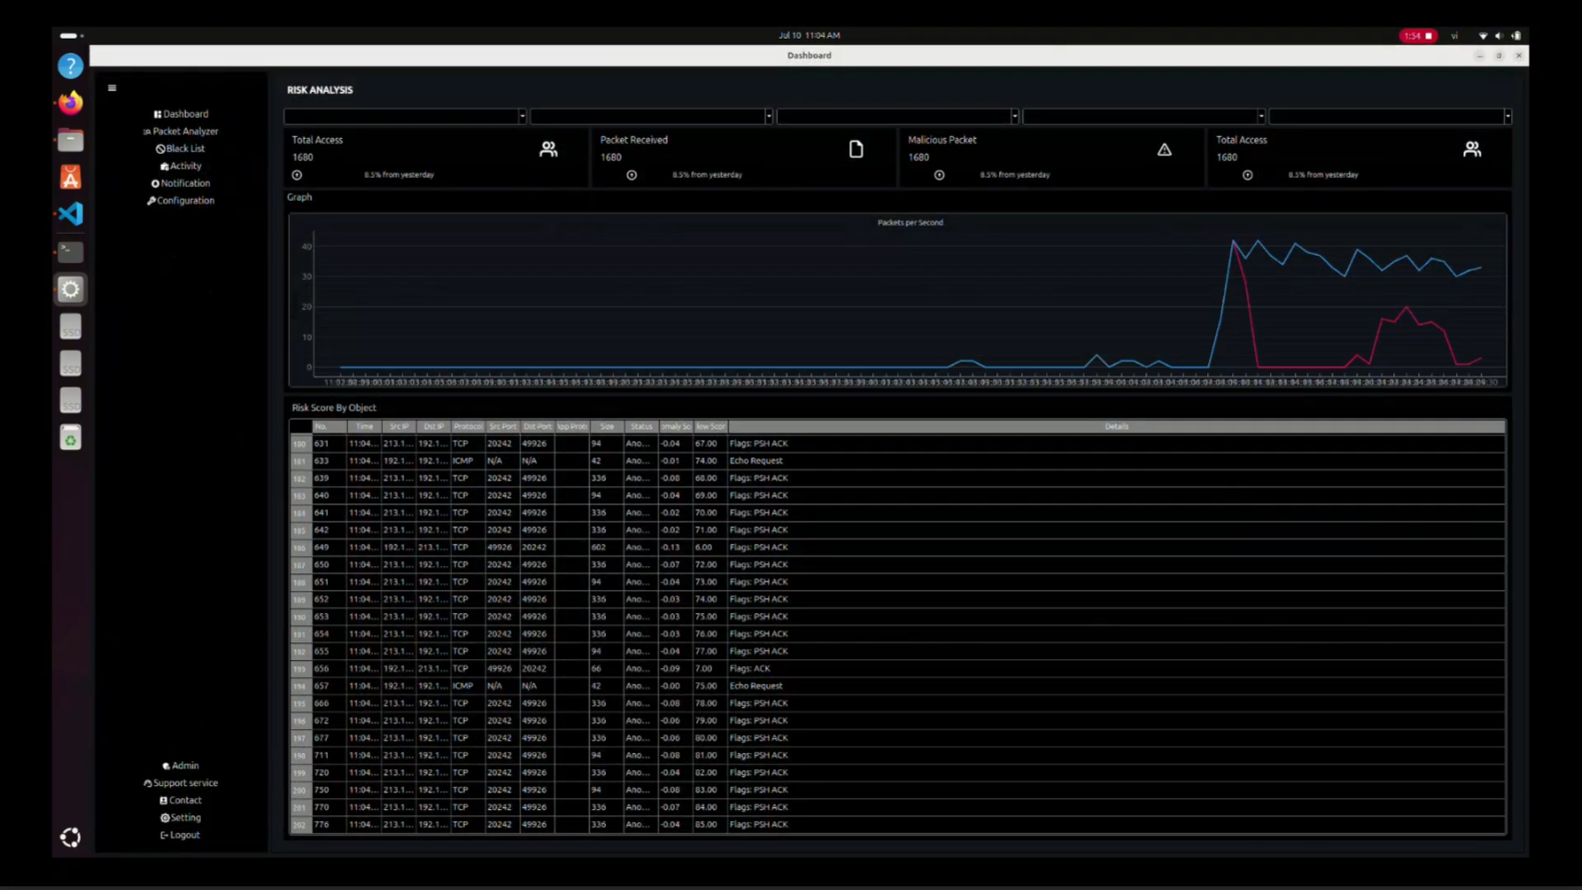Screen dimensions: 1582x890
Task: Click the clock icon in the leftmost Total Access card
Action: 297,175
